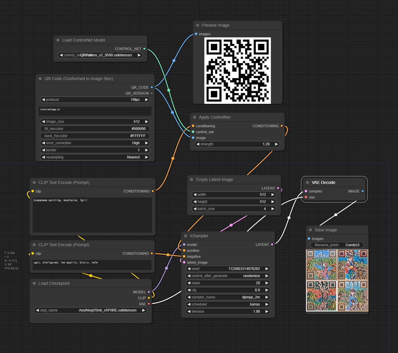This screenshot has height=353, width=398.
Task: Click VAE Decode IMAGE output socket
Action: coord(363,191)
